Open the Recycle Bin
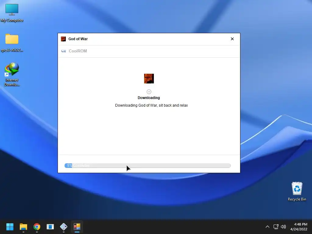This screenshot has height=234, width=312. point(297,191)
